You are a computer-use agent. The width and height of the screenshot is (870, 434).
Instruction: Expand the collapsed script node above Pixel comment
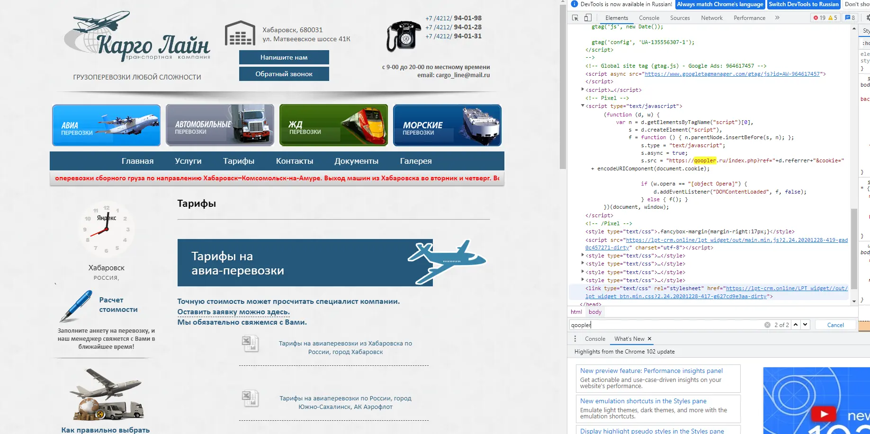(x=583, y=89)
